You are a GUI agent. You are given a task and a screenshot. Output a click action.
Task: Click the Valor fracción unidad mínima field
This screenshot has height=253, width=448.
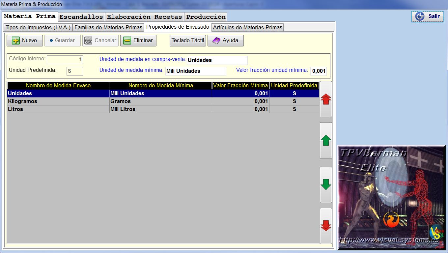(318, 71)
